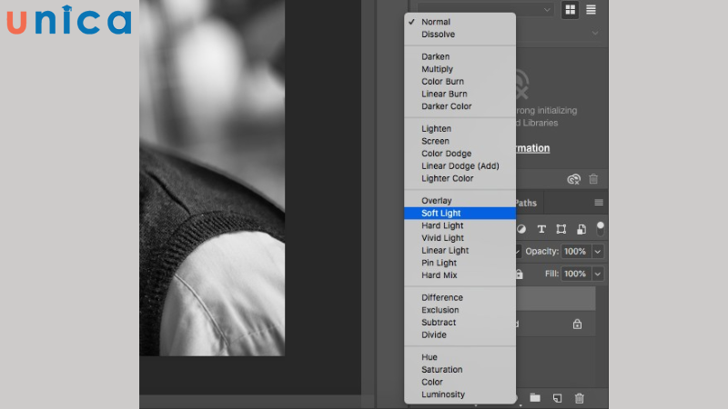728x409 pixels.
Task: Switch Libraries panel to grid view
Action: tap(571, 10)
